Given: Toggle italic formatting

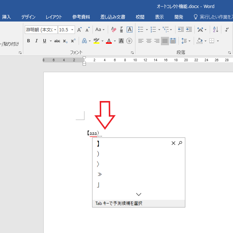Looking at the screenshot, I should click(x=36, y=41).
